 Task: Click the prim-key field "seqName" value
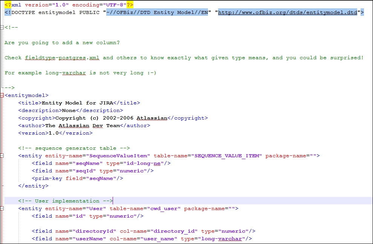[101, 178]
